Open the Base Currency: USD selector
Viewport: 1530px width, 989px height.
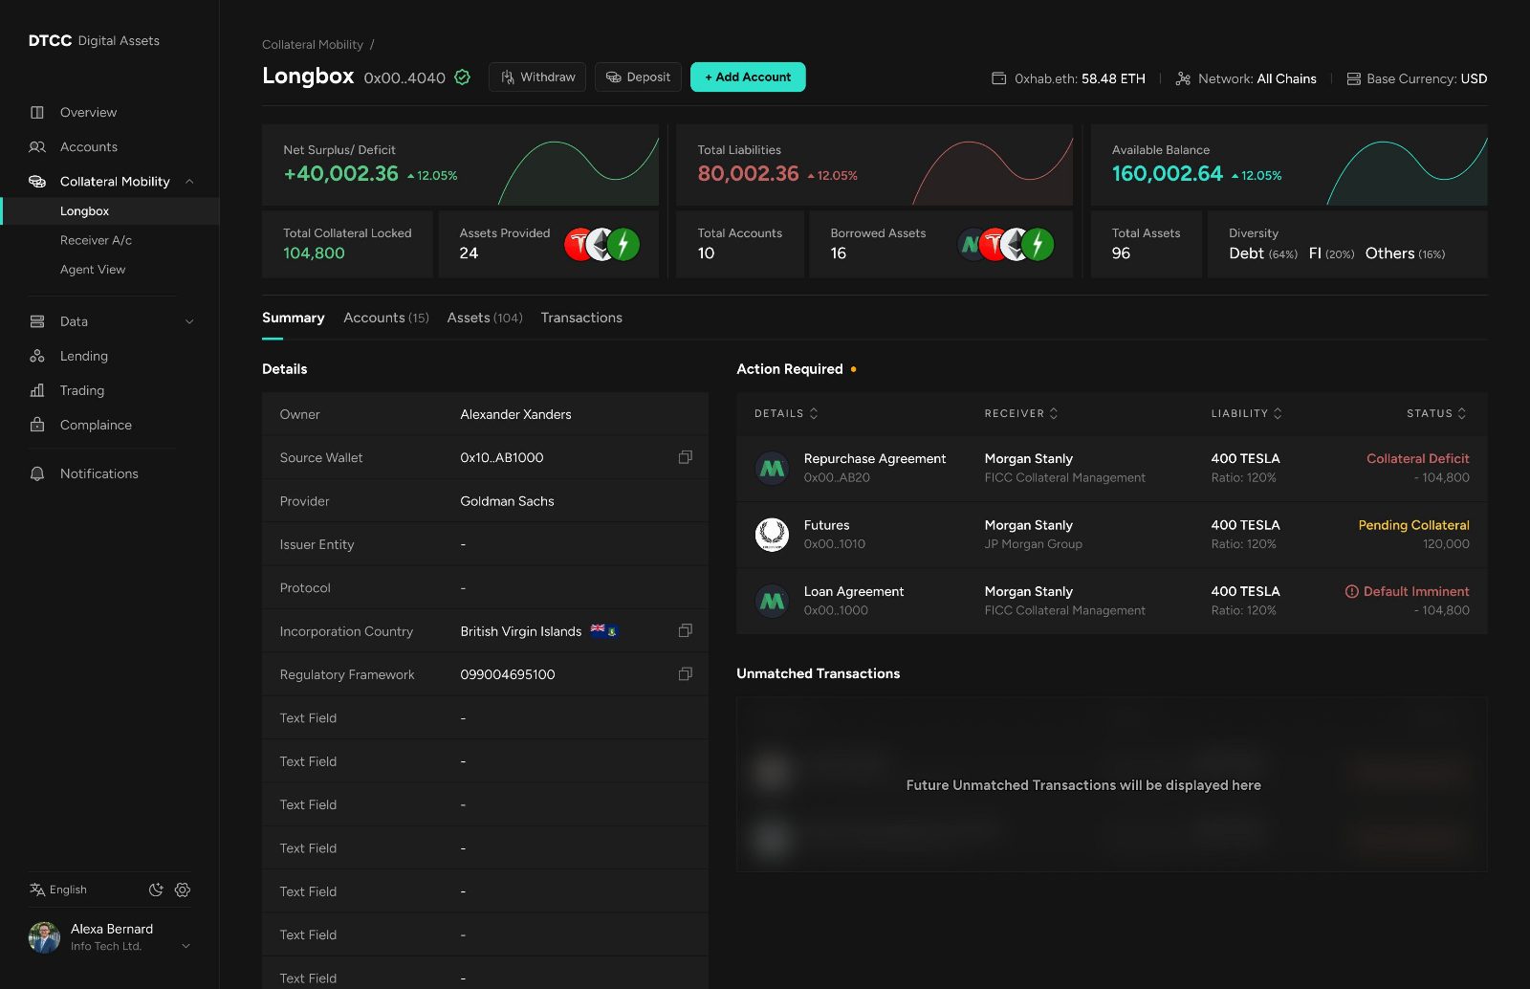click(x=1417, y=78)
